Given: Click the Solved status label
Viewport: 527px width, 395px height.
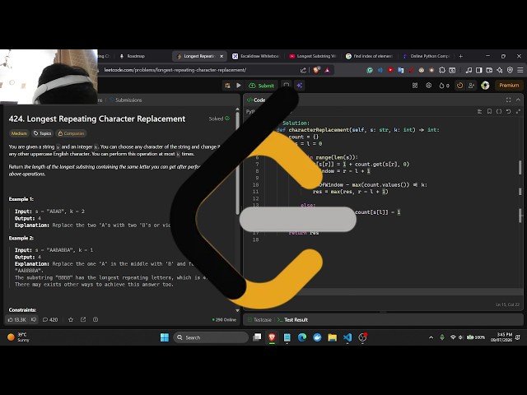Looking at the screenshot, I should pos(219,118).
